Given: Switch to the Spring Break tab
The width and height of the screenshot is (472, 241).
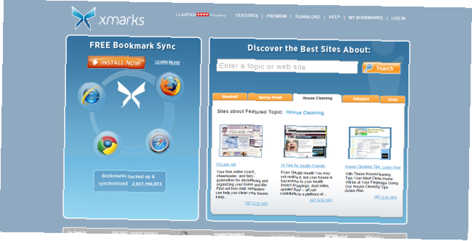Looking at the screenshot, I should coord(270,97).
